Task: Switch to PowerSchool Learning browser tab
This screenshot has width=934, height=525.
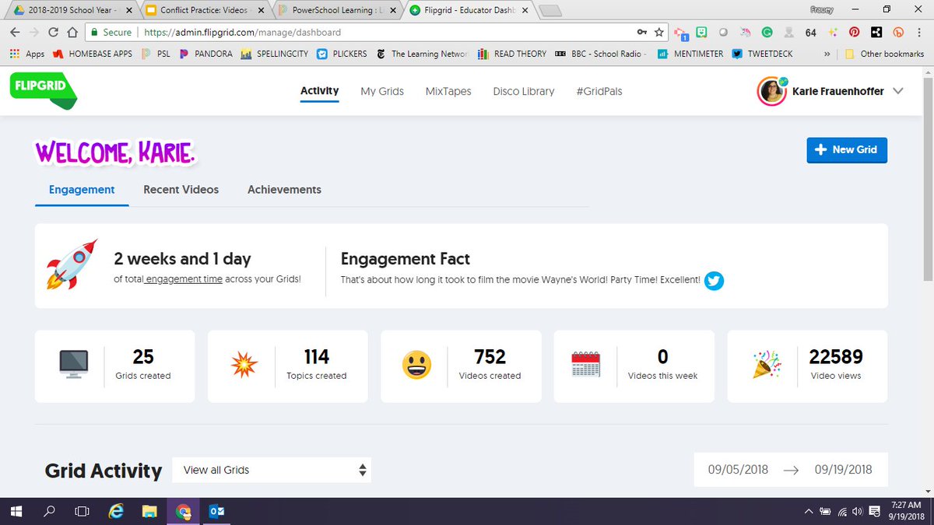Action: [339, 10]
